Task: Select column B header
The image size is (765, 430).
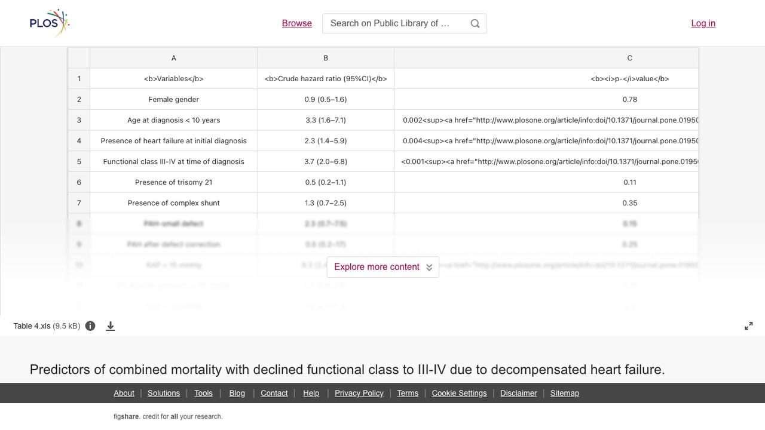Action: 326,58
